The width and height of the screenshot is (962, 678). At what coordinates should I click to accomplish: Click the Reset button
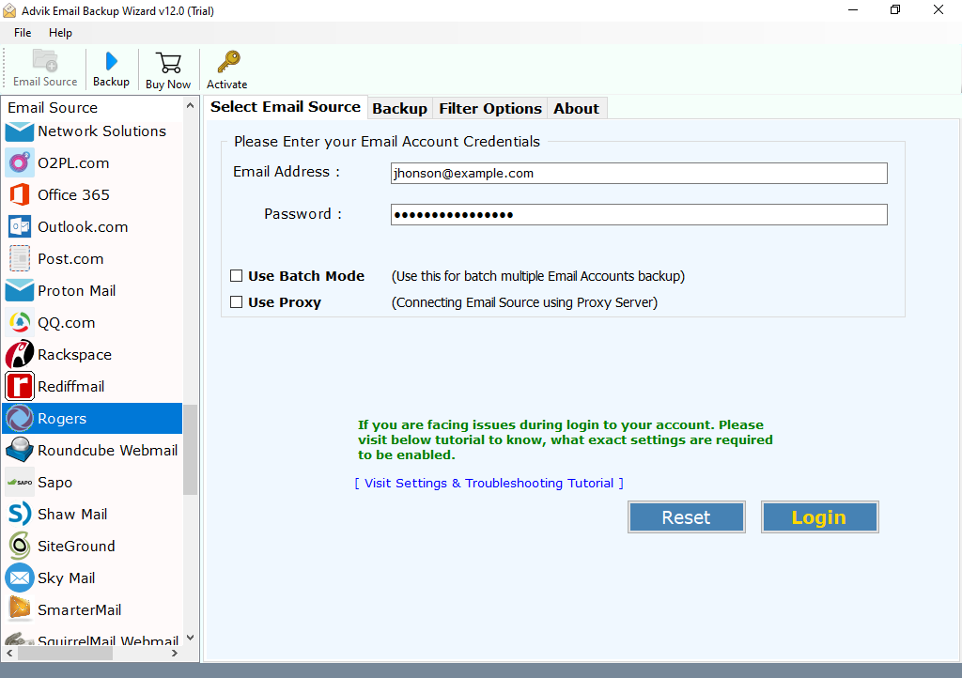pos(686,517)
